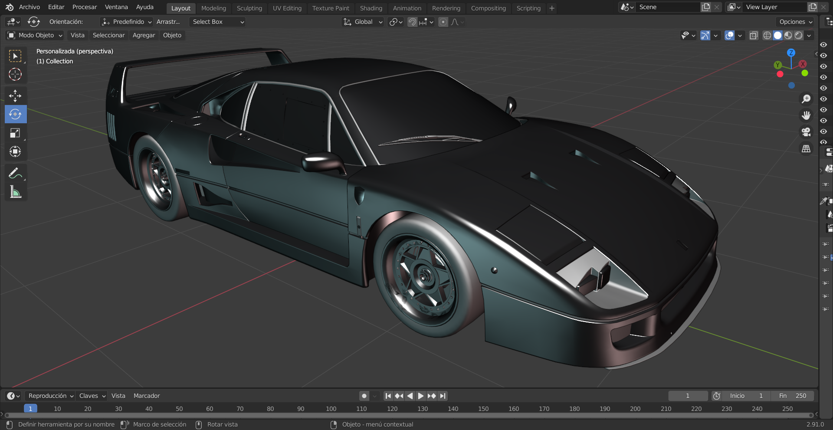
Task: Toggle show gizmos
Action: 705,36
